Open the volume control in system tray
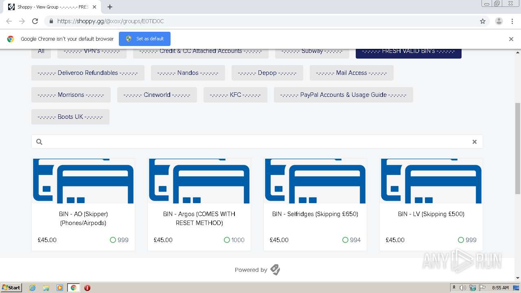The width and height of the screenshot is (521, 293). click(x=463, y=288)
